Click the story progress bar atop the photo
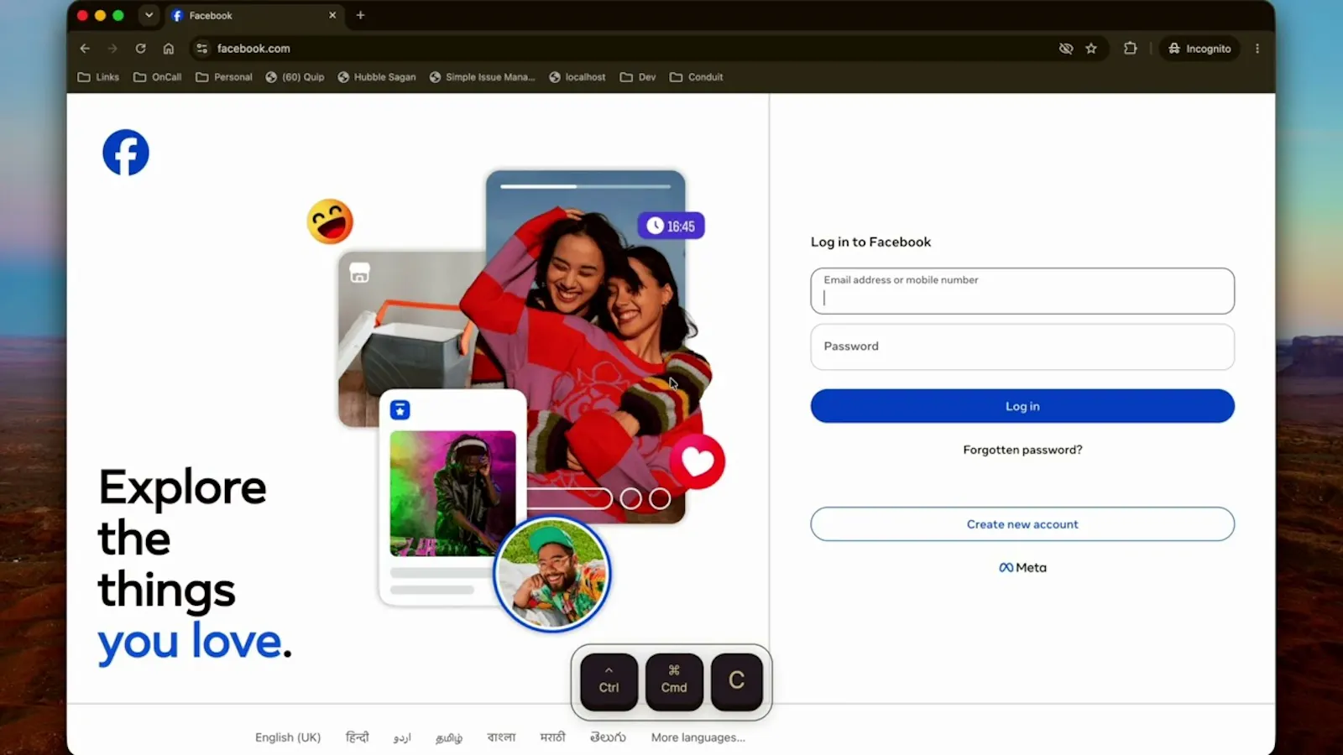 coord(586,186)
